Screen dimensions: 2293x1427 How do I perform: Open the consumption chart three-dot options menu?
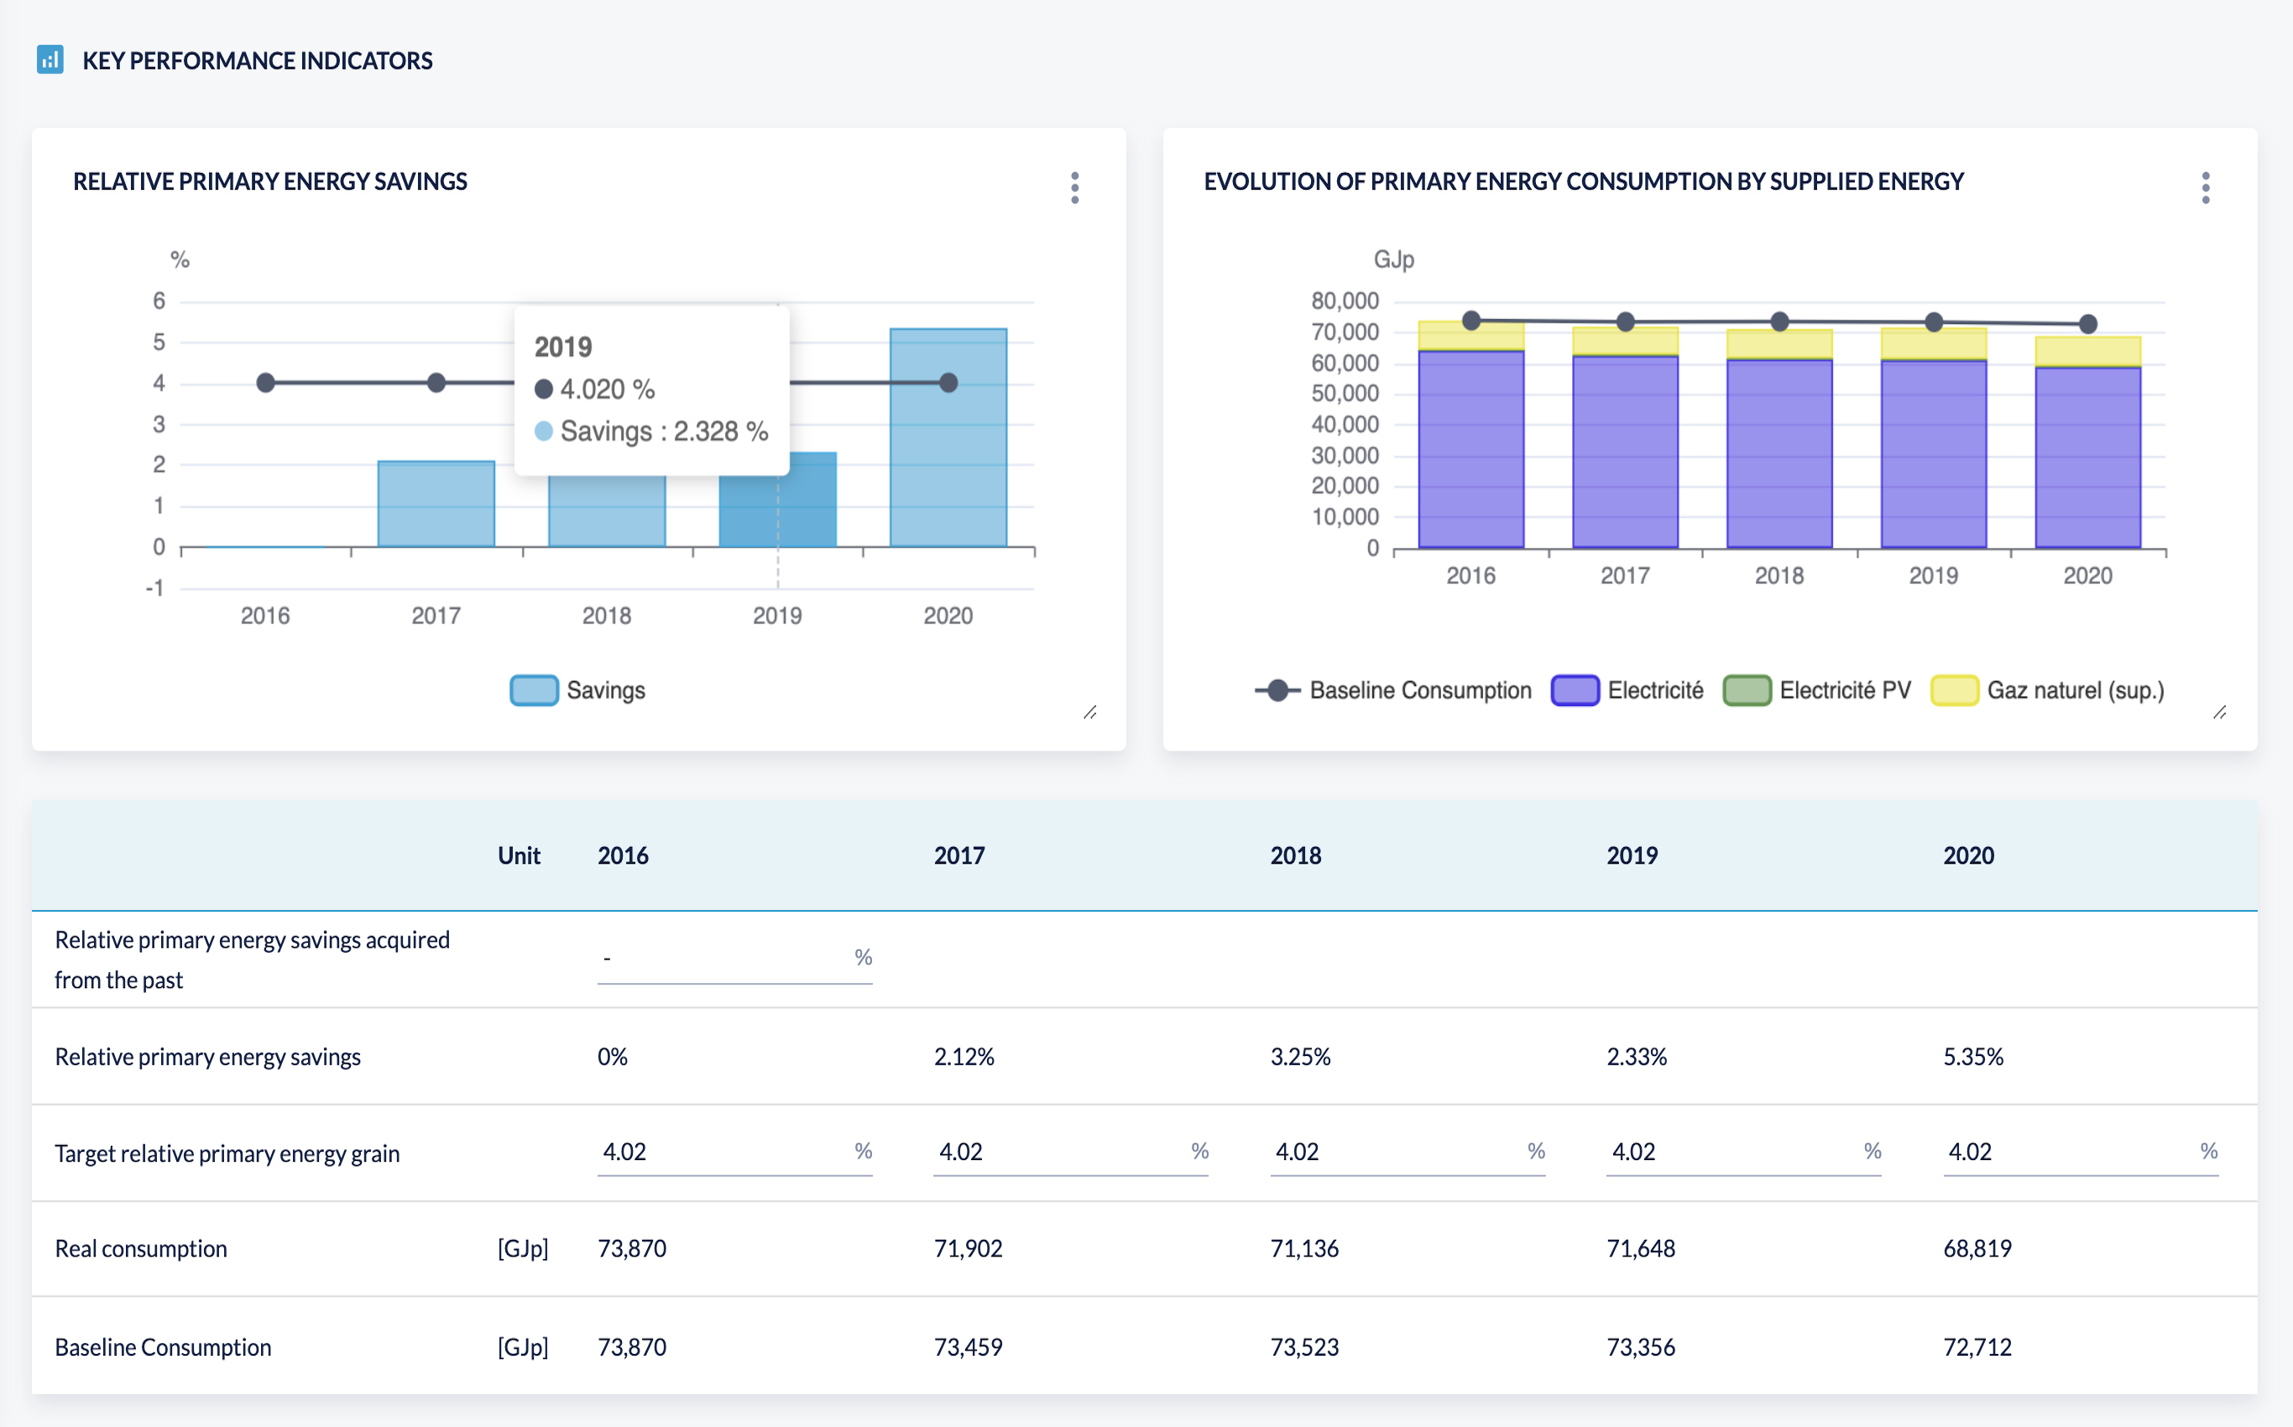pos(2205,187)
